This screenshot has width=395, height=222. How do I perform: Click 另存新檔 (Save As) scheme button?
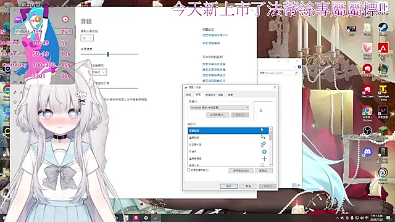pyautogui.click(x=218, y=115)
